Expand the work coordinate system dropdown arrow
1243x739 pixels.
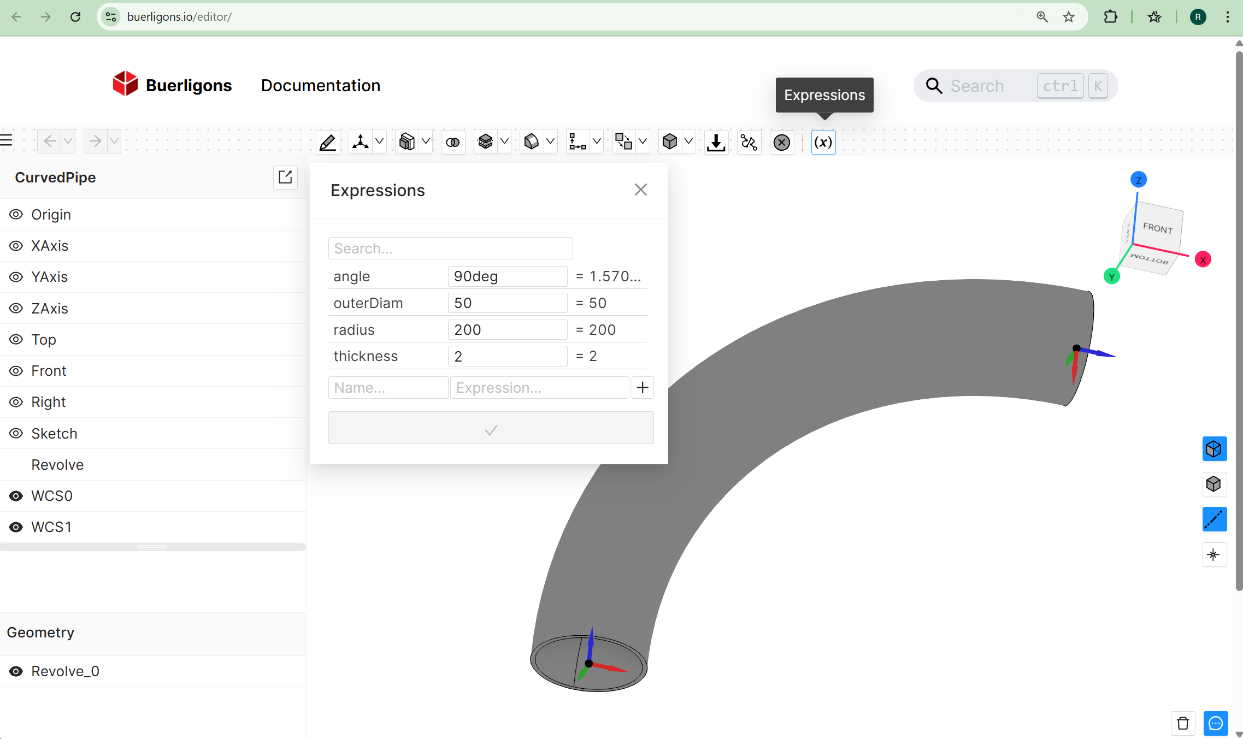(379, 142)
